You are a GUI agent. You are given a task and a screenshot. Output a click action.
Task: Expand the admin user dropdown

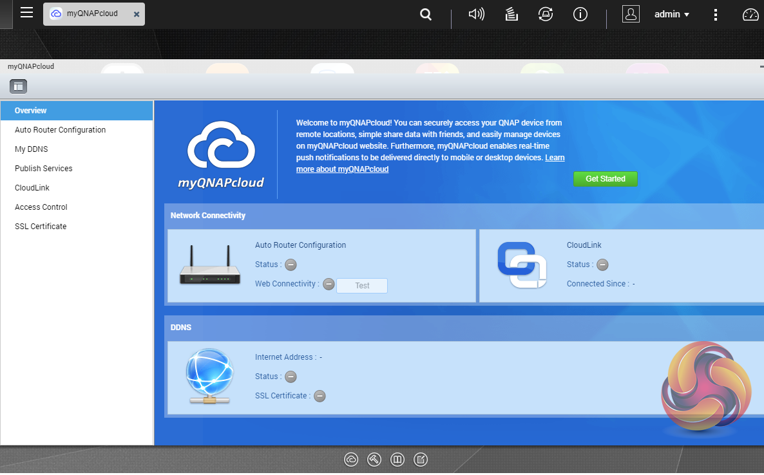[671, 14]
